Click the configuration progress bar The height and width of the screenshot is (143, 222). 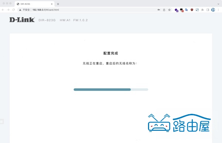click(x=111, y=89)
